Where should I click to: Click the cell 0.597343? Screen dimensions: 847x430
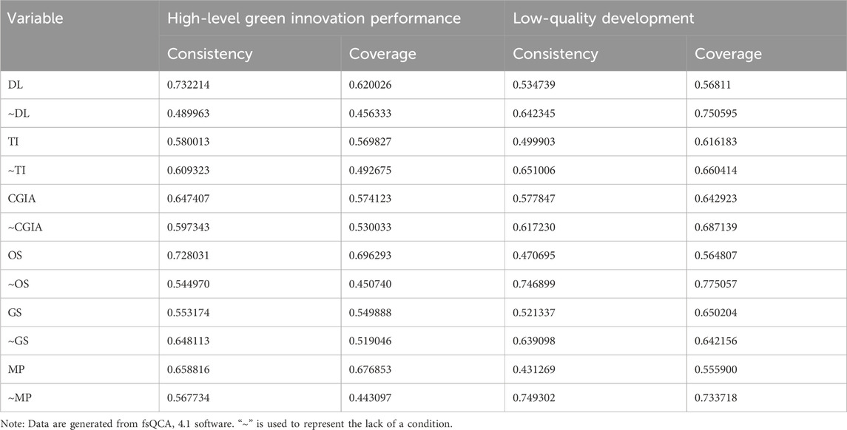(x=189, y=227)
